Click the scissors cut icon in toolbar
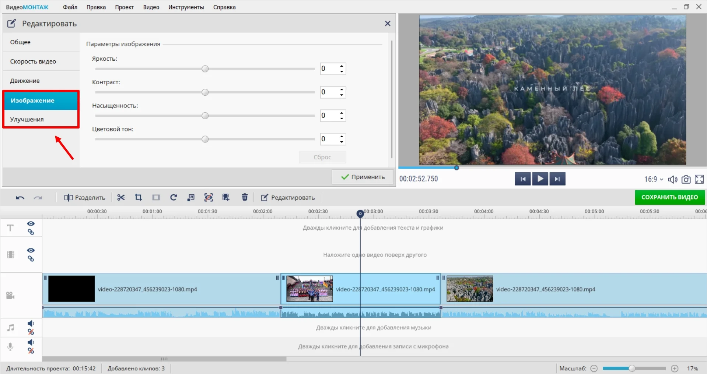The image size is (707, 374). pos(121,198)
